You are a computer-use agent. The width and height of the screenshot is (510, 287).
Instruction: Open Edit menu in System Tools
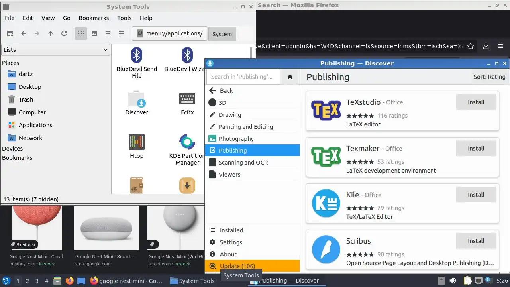click(x=28, y=18)
